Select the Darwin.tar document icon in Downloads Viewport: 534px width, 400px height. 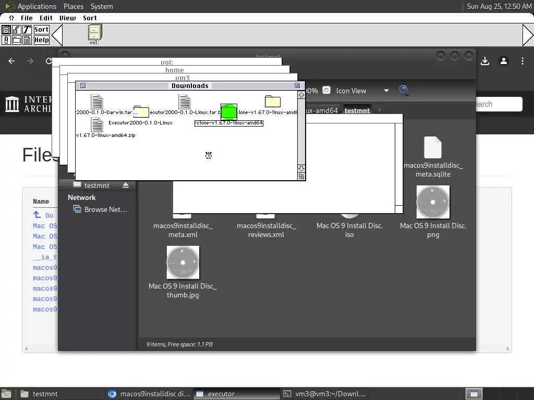(97, 102)
